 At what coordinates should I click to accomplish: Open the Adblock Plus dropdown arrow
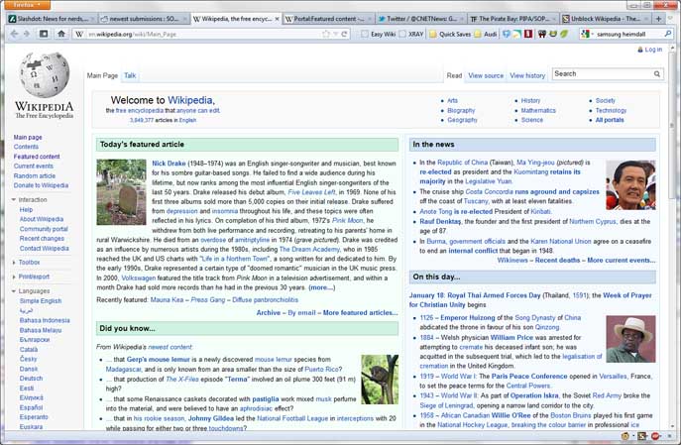pos(662,436)
